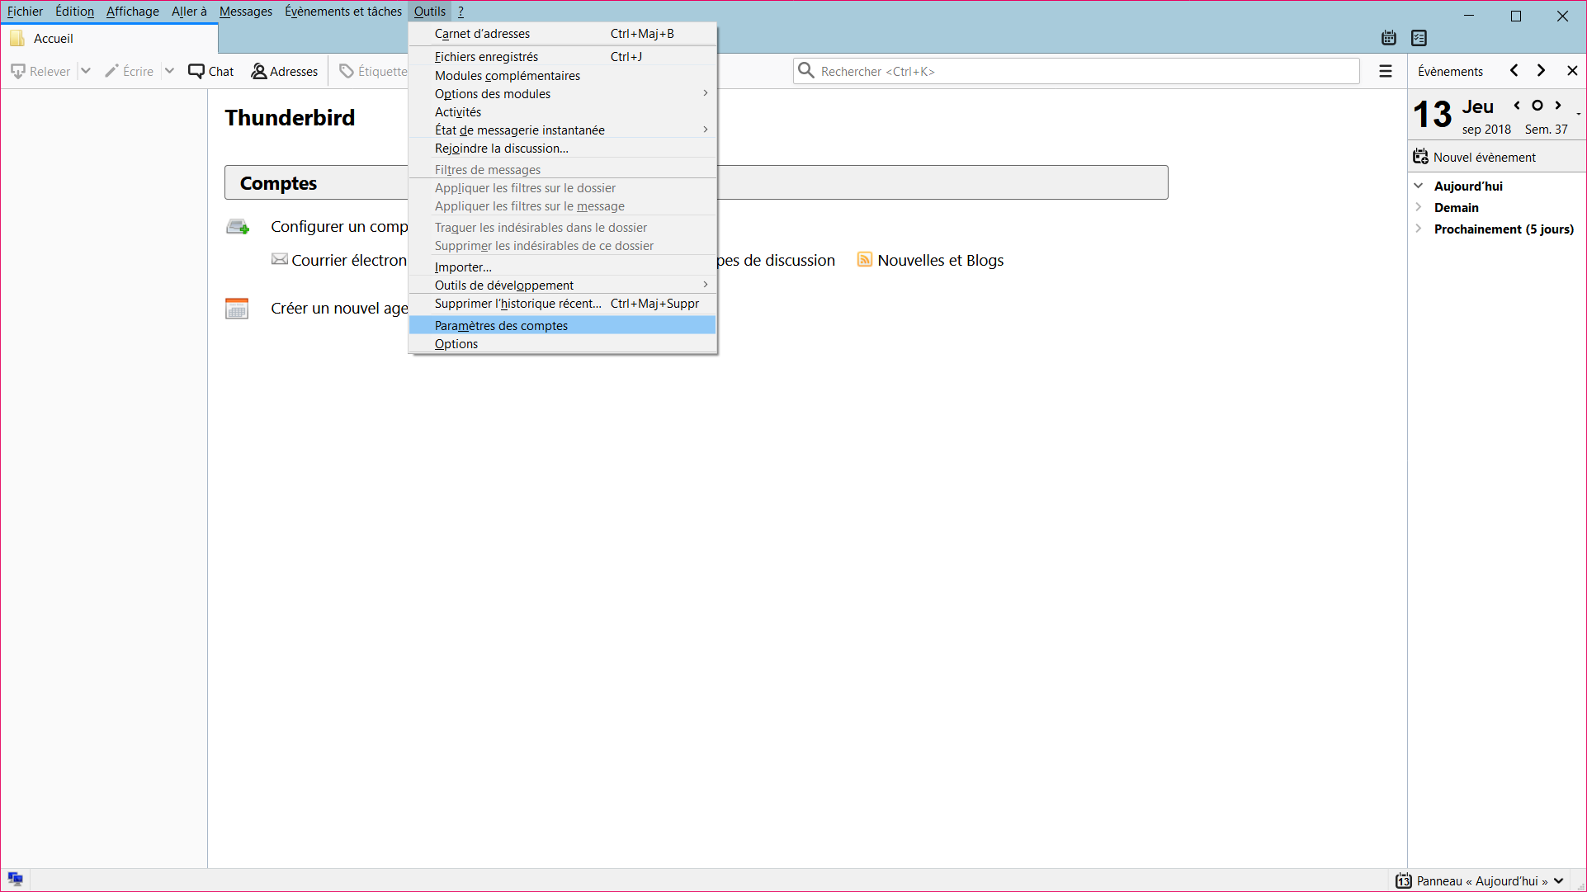The width and height of the screenshot is (1587, 892).
Task: Click the Étiquette tag icon
Action: 347,72
